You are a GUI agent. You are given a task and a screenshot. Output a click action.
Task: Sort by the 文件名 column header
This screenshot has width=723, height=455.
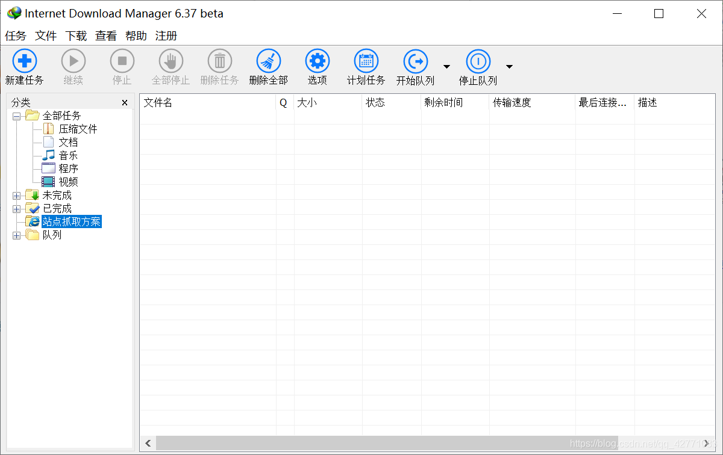coord(208,102)
